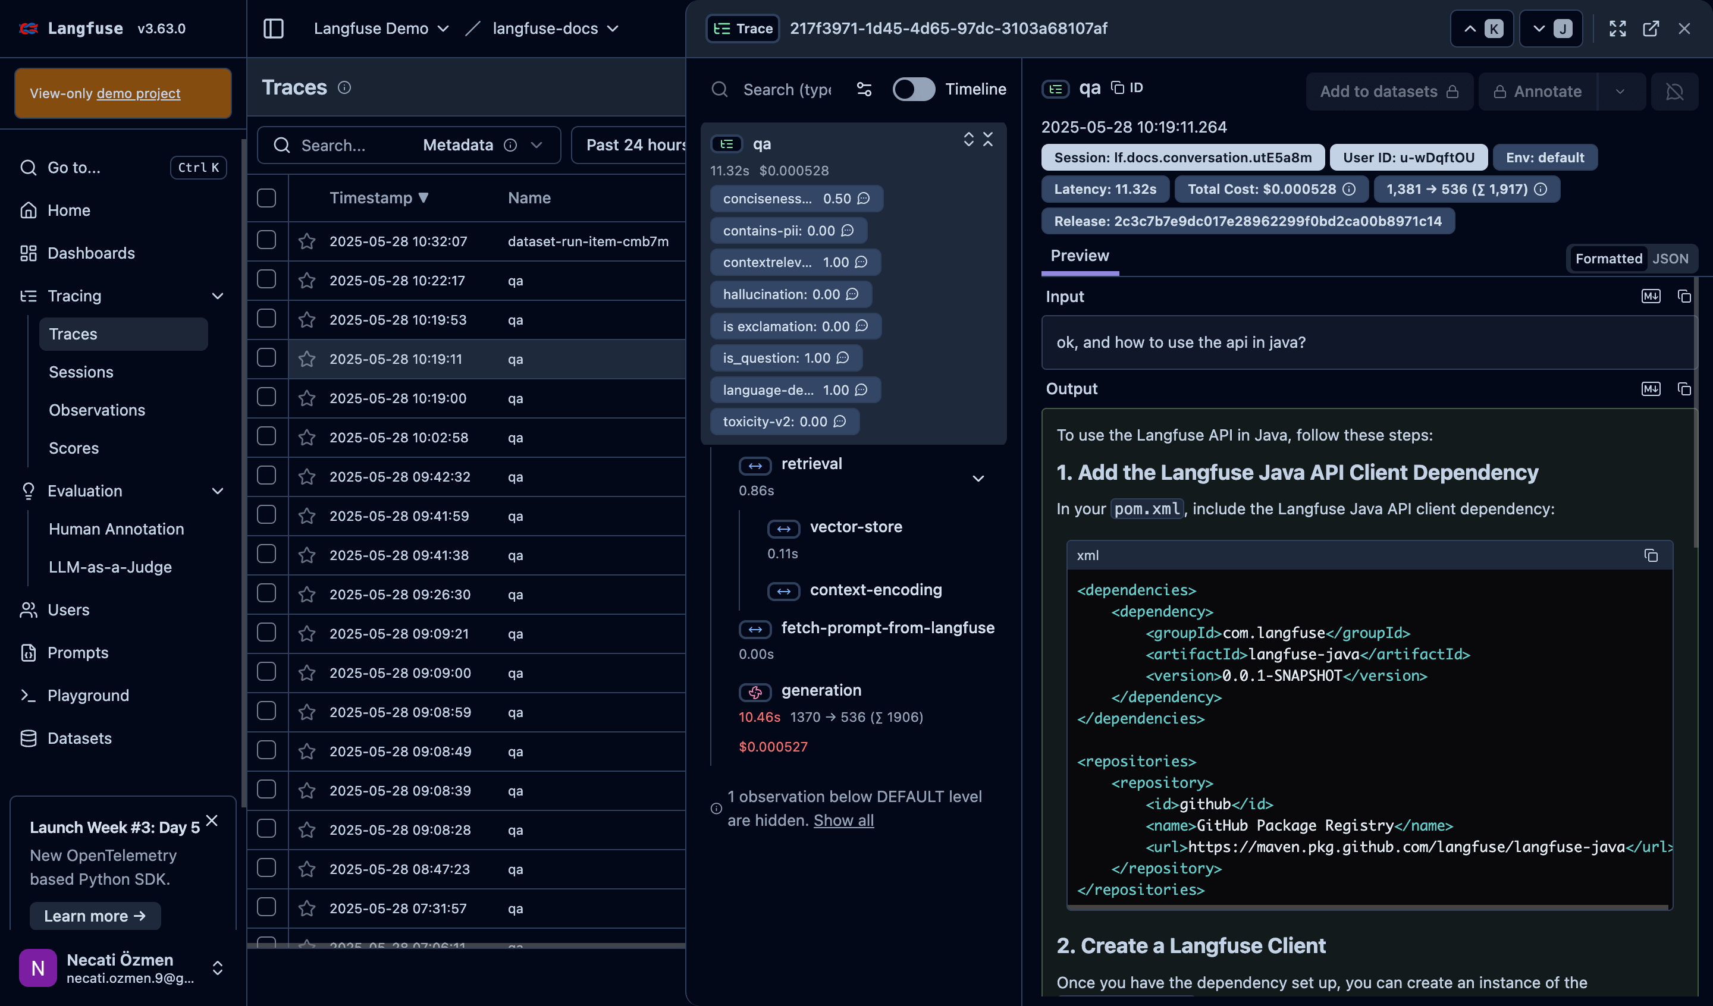
Task: Star the 10:22:17 qa trace
Action: [x=308, y=280]
